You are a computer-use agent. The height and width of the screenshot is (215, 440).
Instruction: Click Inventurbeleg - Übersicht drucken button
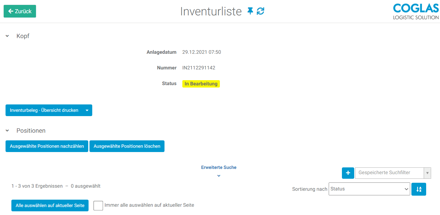44,111
